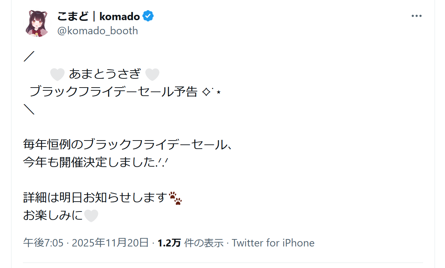
Task: Click the double exclamation mark after しました
Action: [x=163, y=162]
